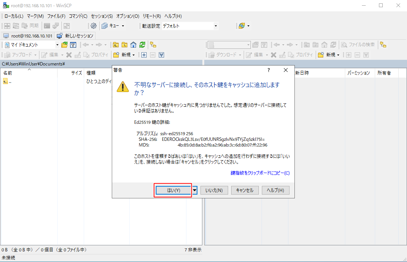Image resolution: width=407 pixels, height=262 pixels.
Task: Switch to the 新しいセッション tab
Action: click(x=75, y=36)
